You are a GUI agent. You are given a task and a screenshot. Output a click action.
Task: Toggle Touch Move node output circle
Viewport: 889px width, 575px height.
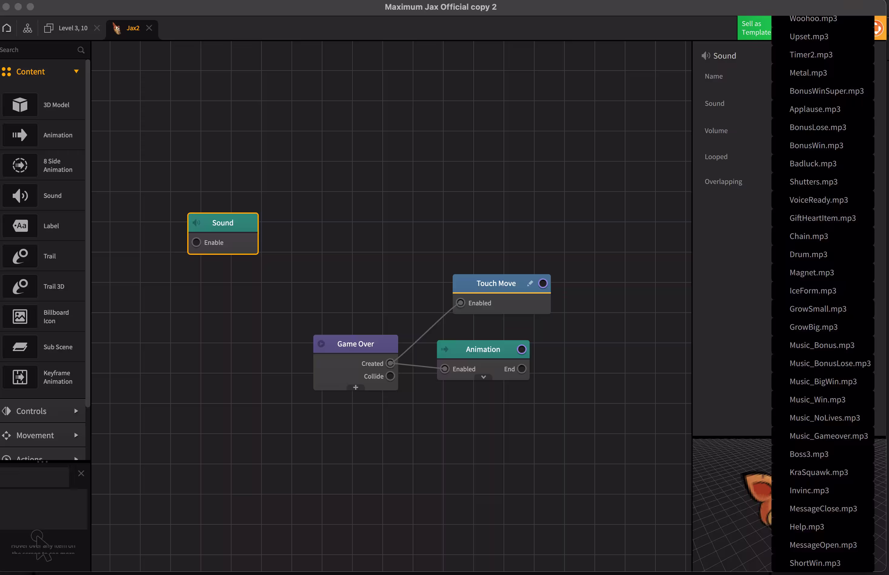543,283
